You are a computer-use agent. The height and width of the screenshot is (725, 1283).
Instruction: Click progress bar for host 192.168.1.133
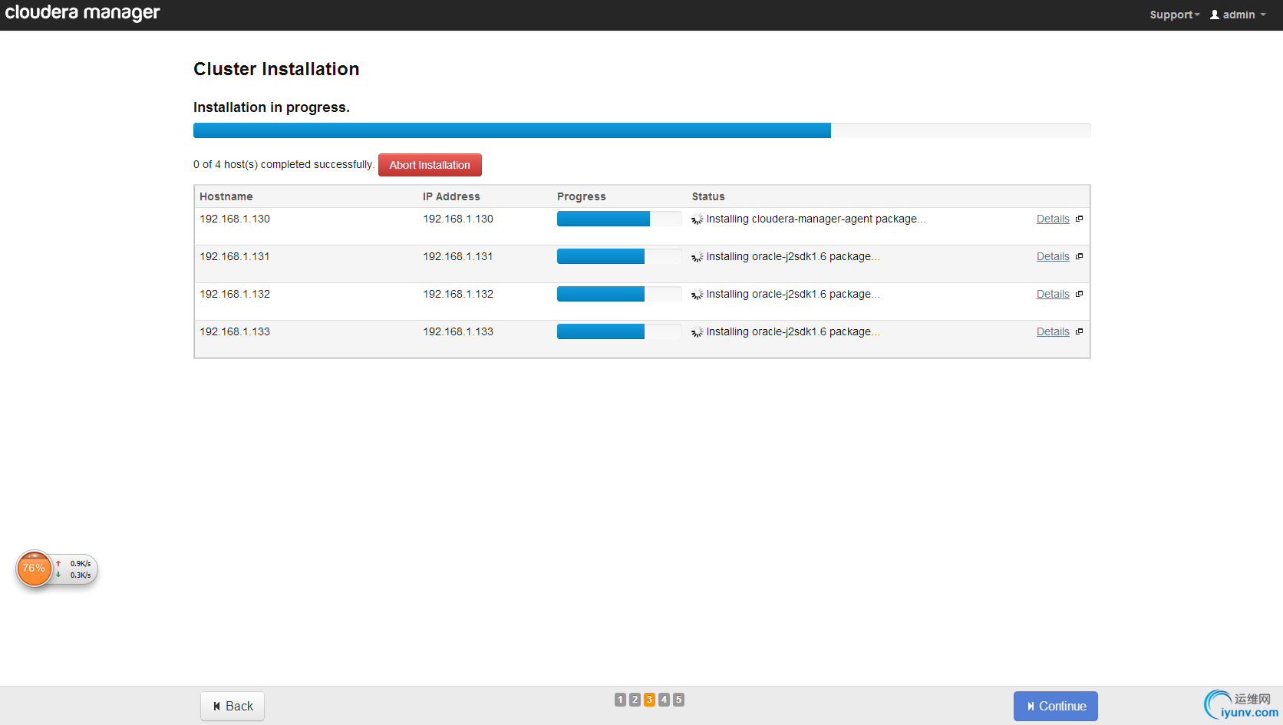619,331
